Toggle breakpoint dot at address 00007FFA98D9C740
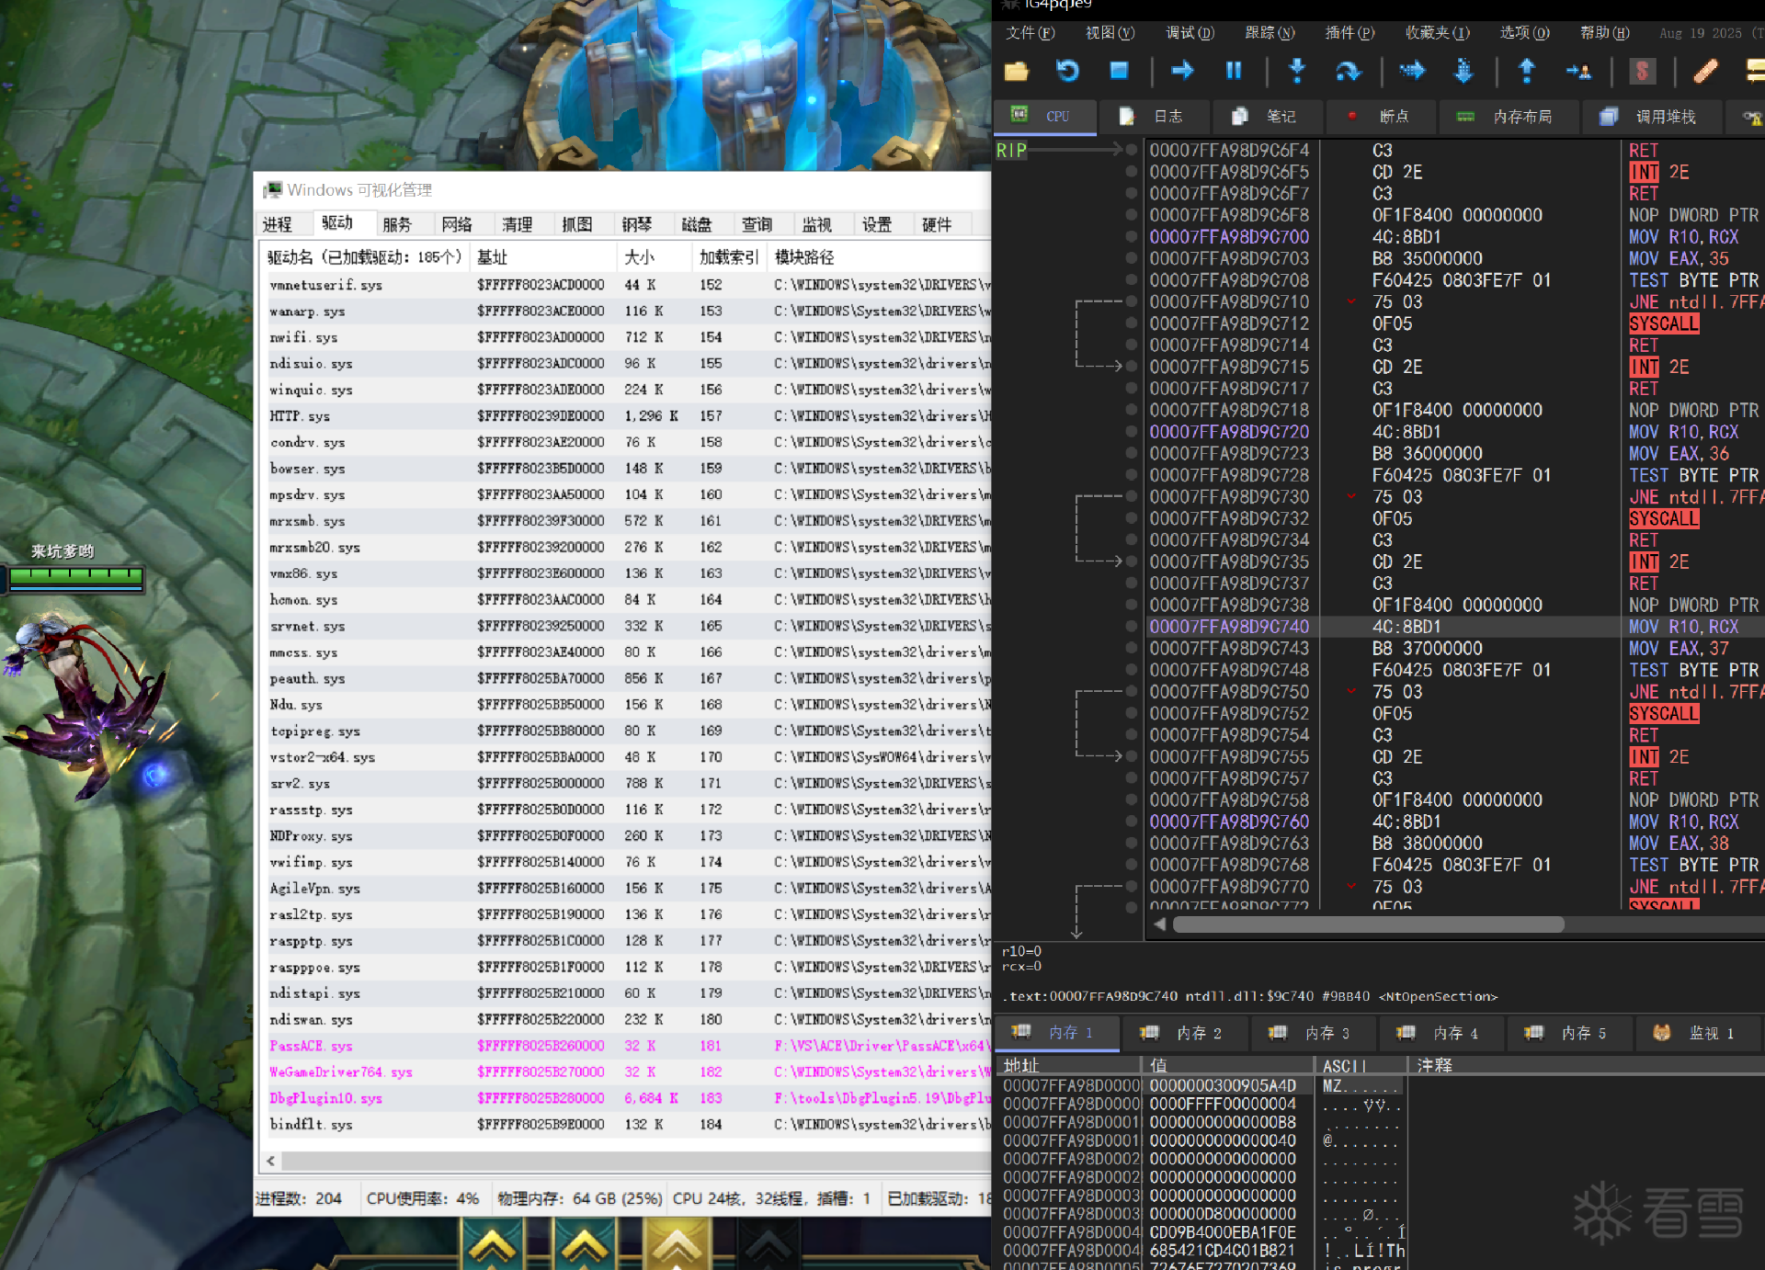 click(1132, 627)
